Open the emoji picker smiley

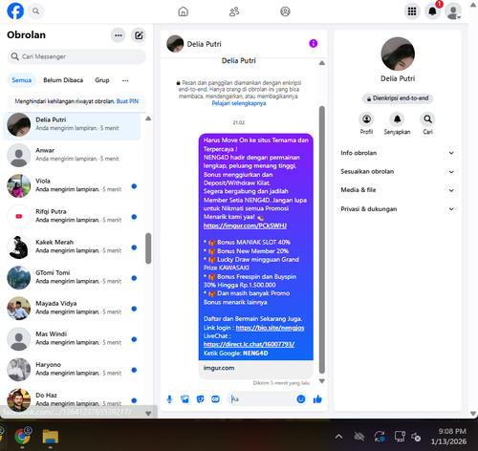(300, 399)
